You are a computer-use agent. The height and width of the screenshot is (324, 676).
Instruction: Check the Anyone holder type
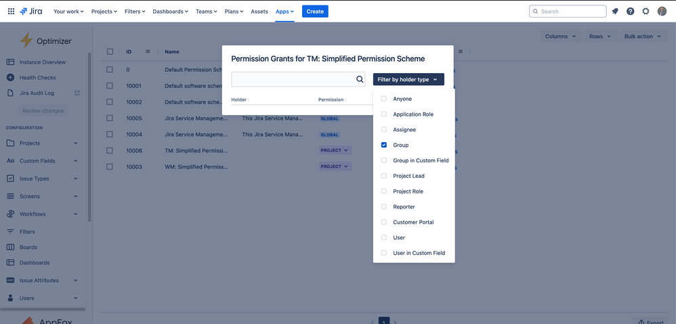(x=383, y=99)
